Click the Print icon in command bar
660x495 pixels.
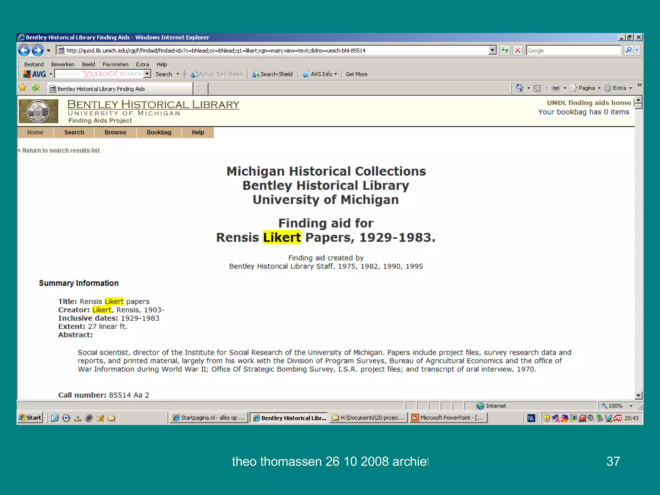pyautogui.click(x=556, y=88)
